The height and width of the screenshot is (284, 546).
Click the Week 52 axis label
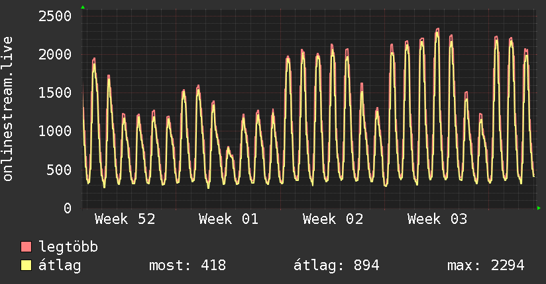coord(125,219)
